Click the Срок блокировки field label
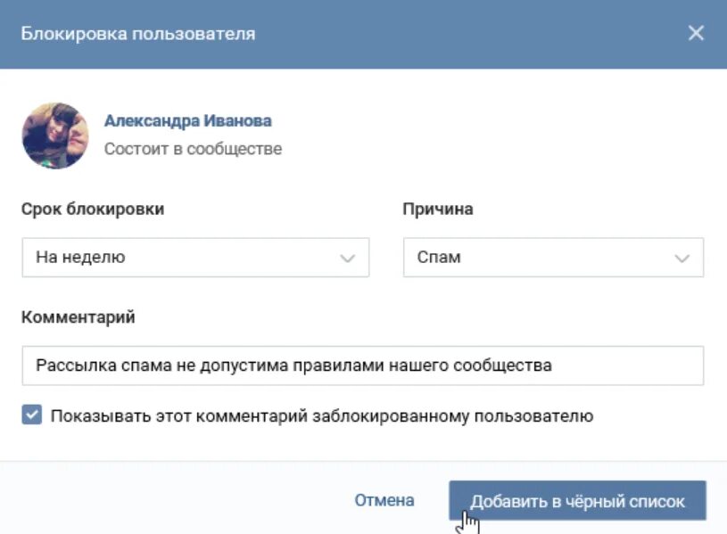 click(93, 209)
